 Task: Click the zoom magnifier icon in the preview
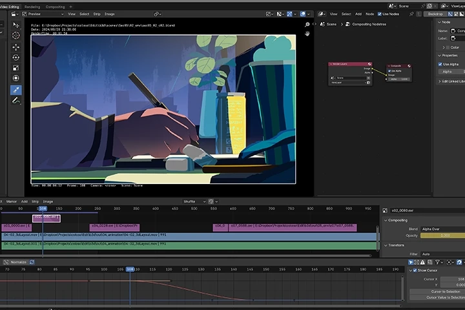tap(307, 24)
